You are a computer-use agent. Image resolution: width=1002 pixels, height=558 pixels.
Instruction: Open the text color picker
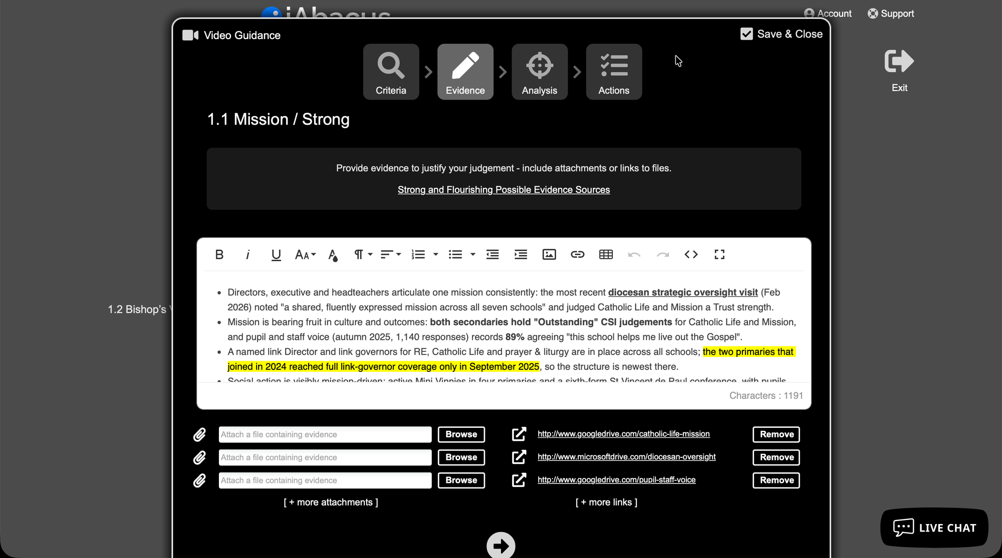pyautogui.click(x=333, y=255)
